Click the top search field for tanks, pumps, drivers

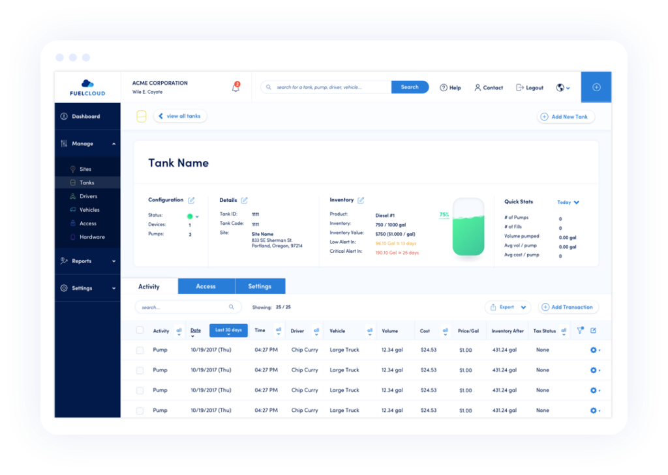330,87
